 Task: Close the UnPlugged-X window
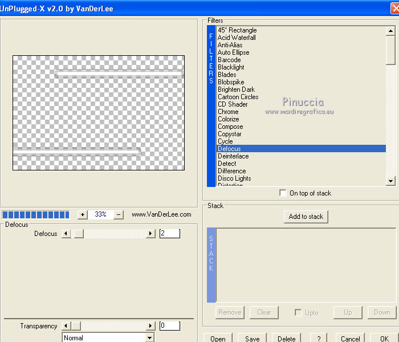pyautogui.click(x=394, y=9)
